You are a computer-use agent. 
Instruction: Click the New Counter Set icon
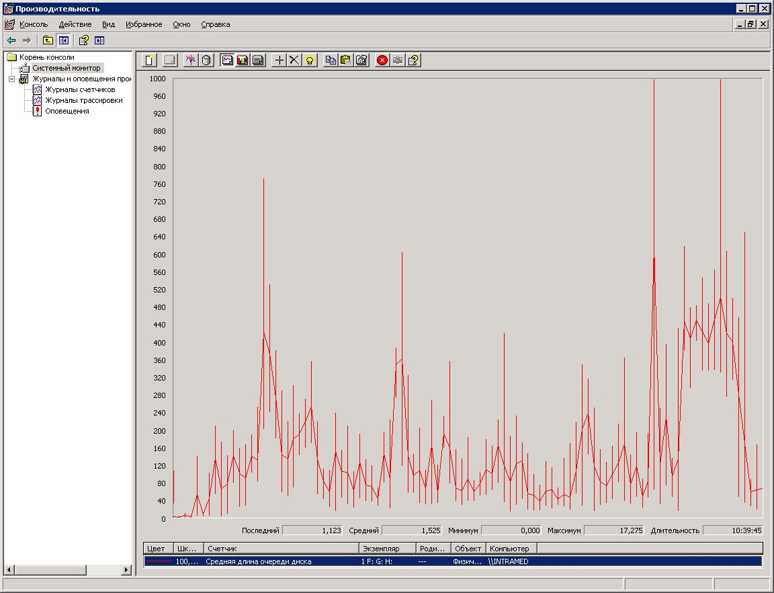tap(150, 60)
